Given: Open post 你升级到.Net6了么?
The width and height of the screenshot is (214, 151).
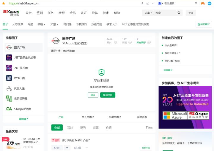Looking at the screenshot, I should (76, 140).
